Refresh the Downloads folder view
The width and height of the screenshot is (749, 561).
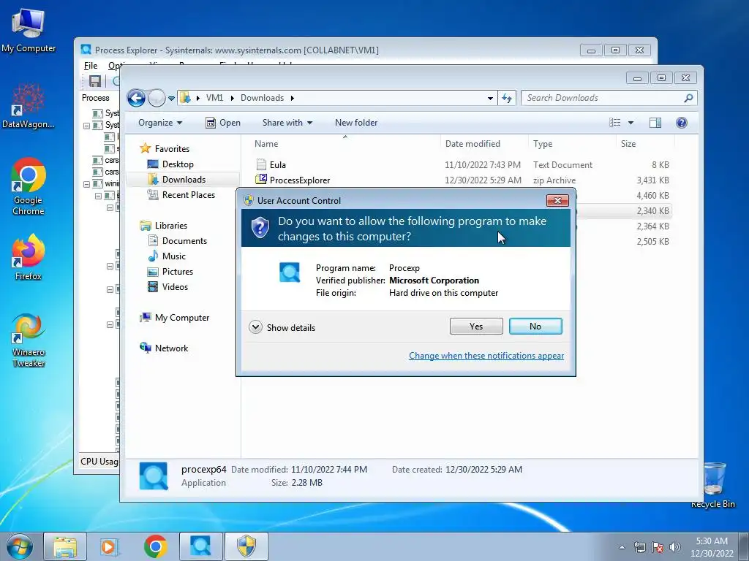[507, 99]
